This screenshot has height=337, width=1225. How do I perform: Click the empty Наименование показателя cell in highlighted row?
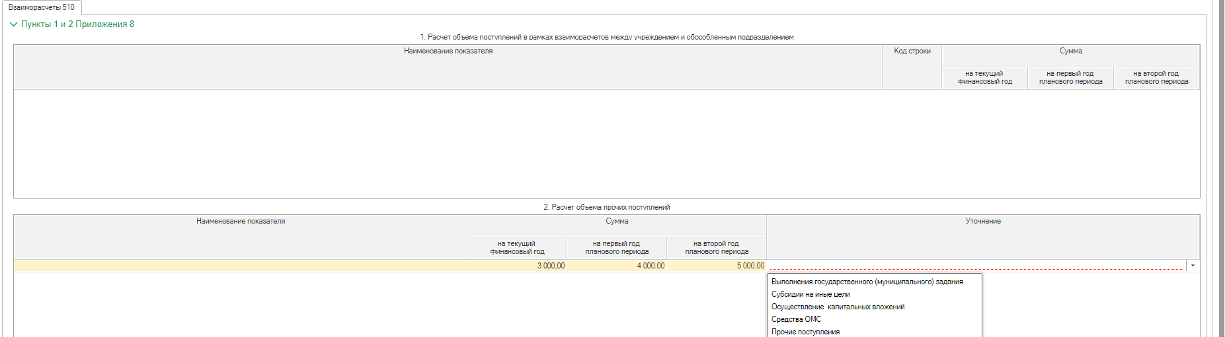240,266
